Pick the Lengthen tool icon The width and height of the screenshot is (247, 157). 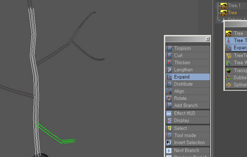click(169, 70)
